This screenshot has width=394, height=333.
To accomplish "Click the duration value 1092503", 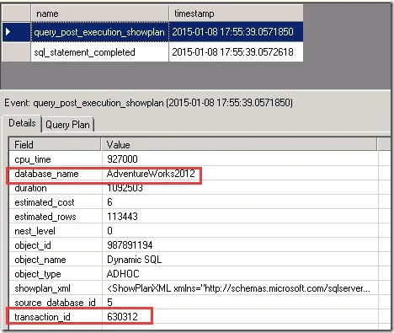I will pos(125,188).
